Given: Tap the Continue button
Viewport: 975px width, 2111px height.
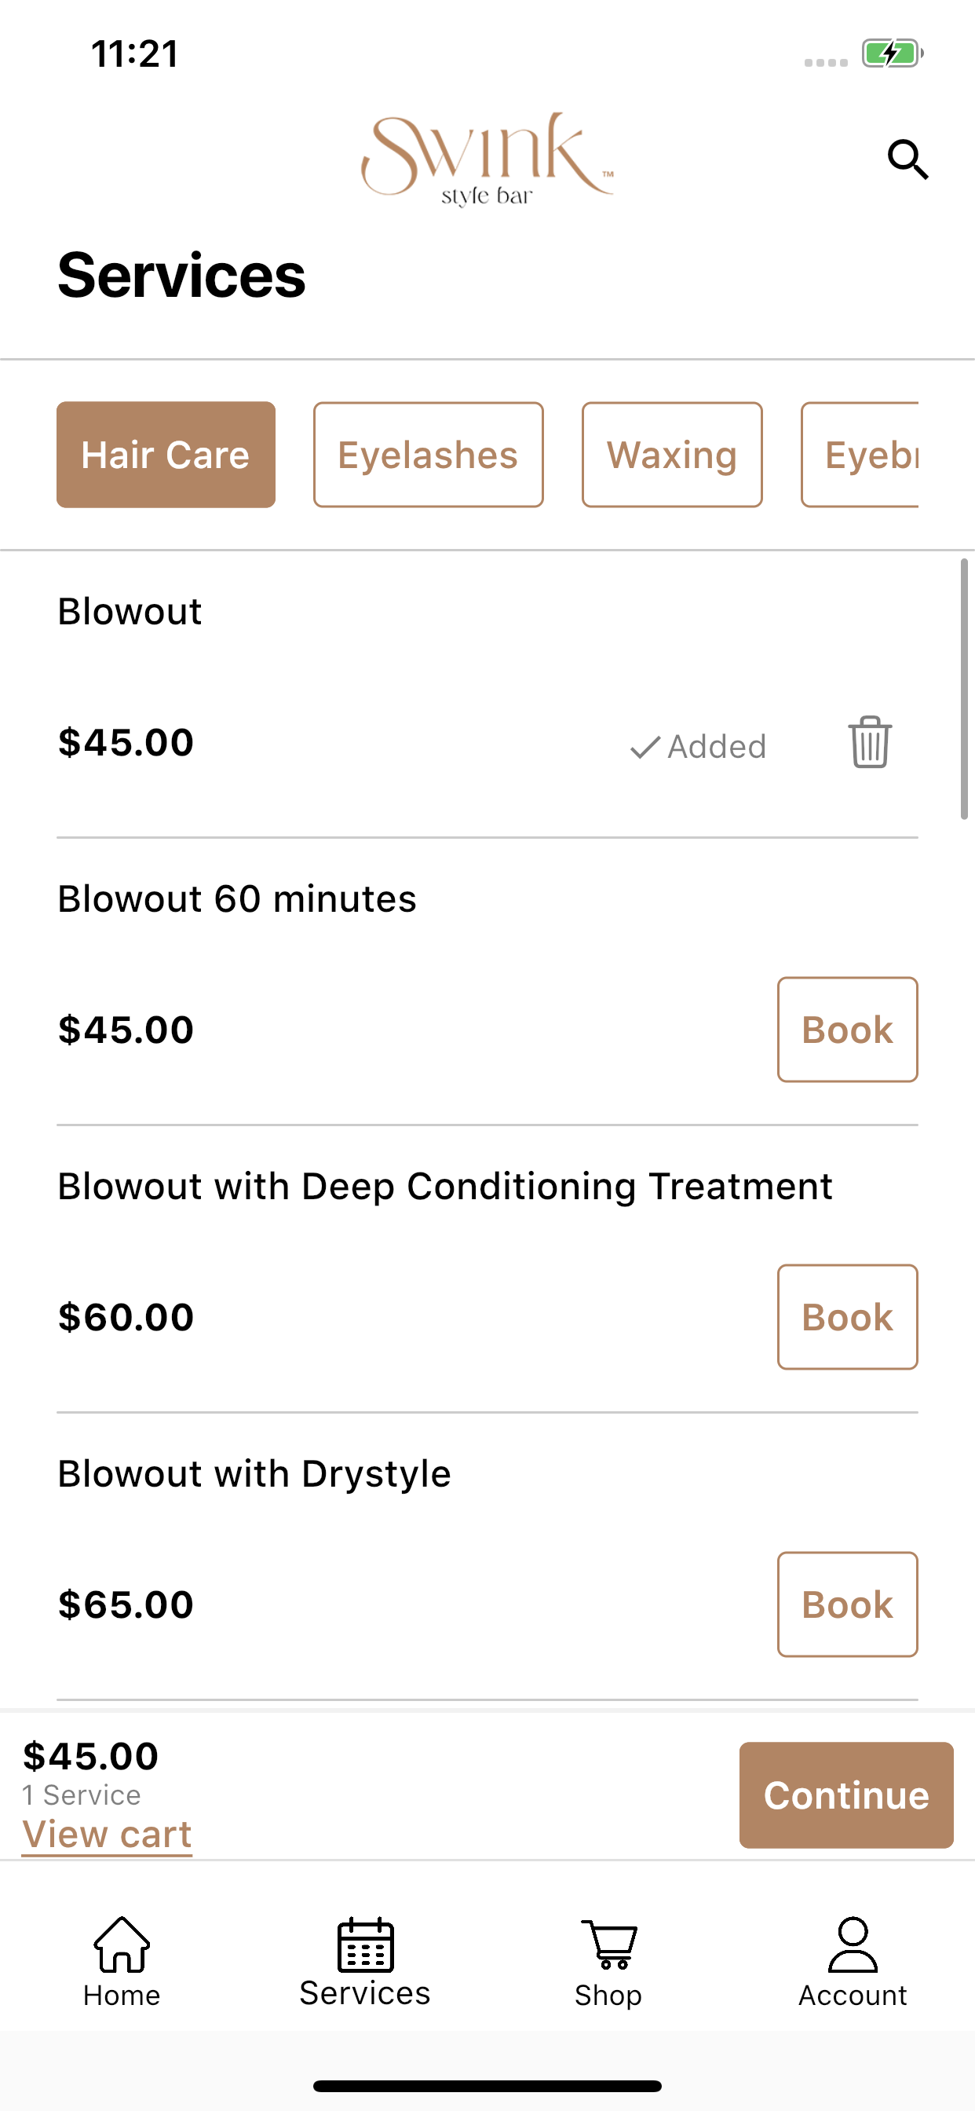Looking at the screenshot, I should tap(846, 1795).
